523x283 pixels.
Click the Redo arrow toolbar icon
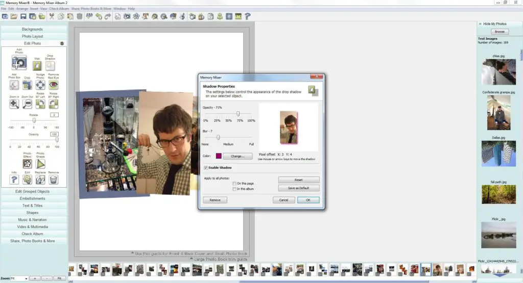point(107,16)
